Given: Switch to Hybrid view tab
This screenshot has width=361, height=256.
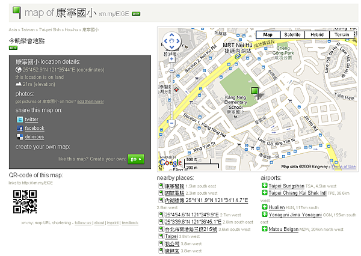Looking at the screenshot, I should click(317, 35).
